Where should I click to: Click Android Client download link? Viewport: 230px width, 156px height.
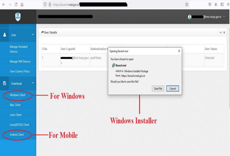[17, 135]
